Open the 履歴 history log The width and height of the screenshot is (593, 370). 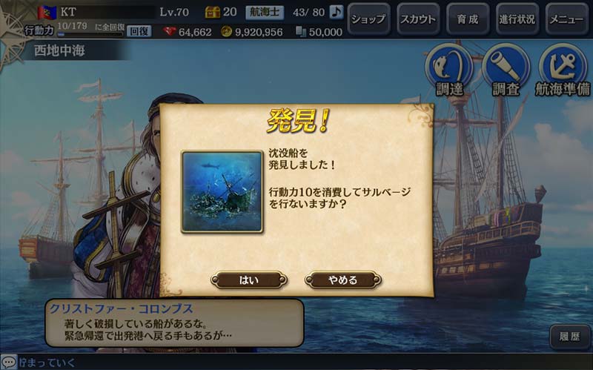point(569,337)
